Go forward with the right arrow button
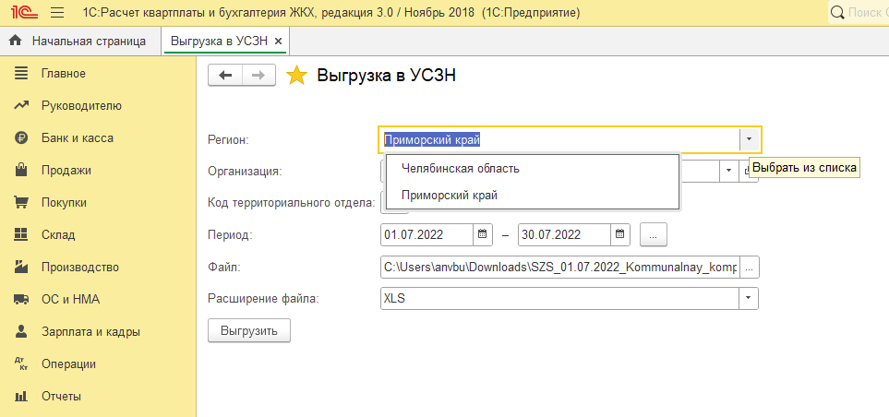 [x=258, y=76]
